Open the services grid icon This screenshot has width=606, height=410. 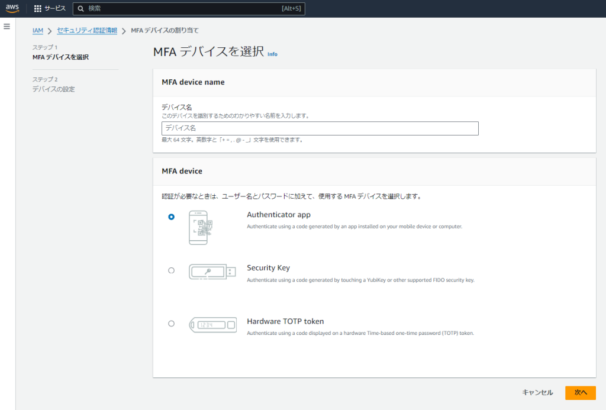tap(38, 9)
